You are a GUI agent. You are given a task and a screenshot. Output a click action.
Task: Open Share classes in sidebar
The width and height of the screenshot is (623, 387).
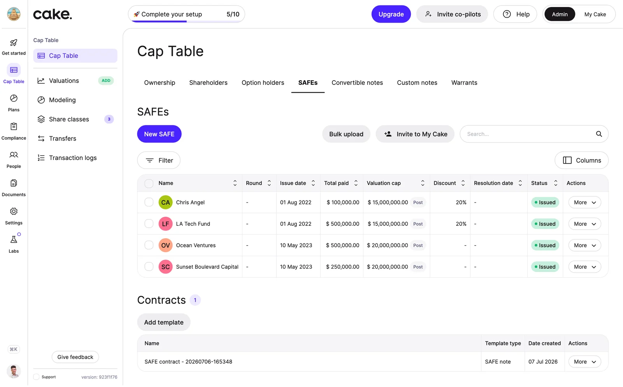point(75,119)
